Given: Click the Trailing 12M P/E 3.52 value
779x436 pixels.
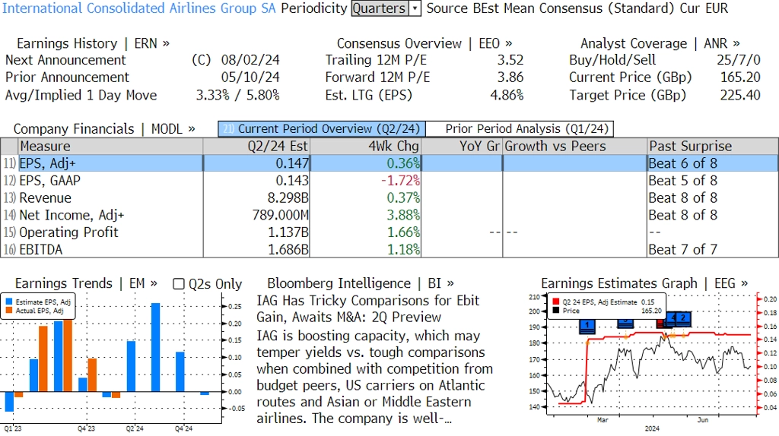Looking at the screenshot, I should [510, 60].
